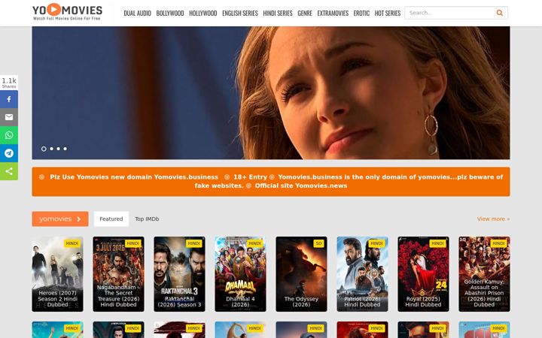Viewport: 542px width, 338px height.
Task: Click the HINDI badge on Dhamaal 4
Action: coord(254,243)
